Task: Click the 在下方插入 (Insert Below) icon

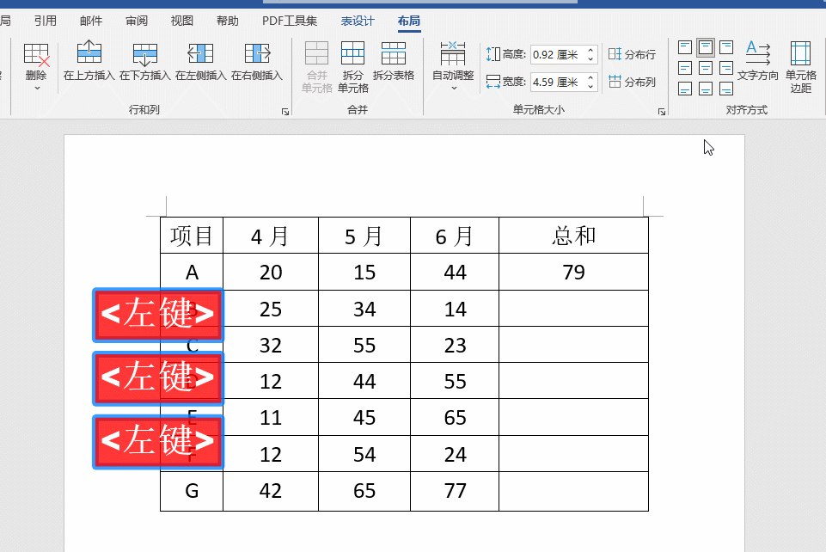Action: click(x=144, y=52)
